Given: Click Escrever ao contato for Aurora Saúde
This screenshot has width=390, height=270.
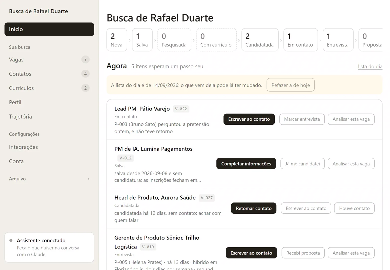Looking at the screenshot, I should (306, 208).
